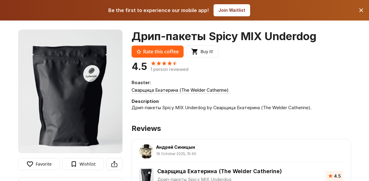Click the coffee bag thumbnail inside the review

[x=146, y=174]
